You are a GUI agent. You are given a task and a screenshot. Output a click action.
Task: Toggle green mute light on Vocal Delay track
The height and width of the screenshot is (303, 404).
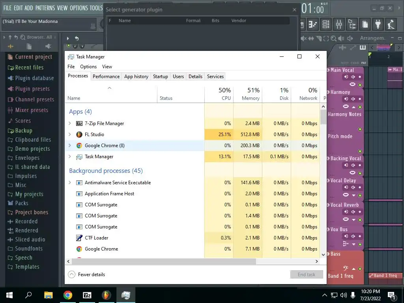coord(360,195)
